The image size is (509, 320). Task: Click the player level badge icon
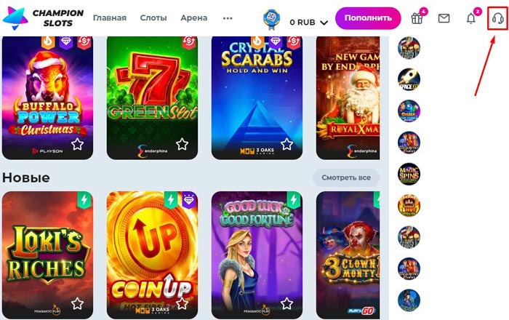coord(271,19)
